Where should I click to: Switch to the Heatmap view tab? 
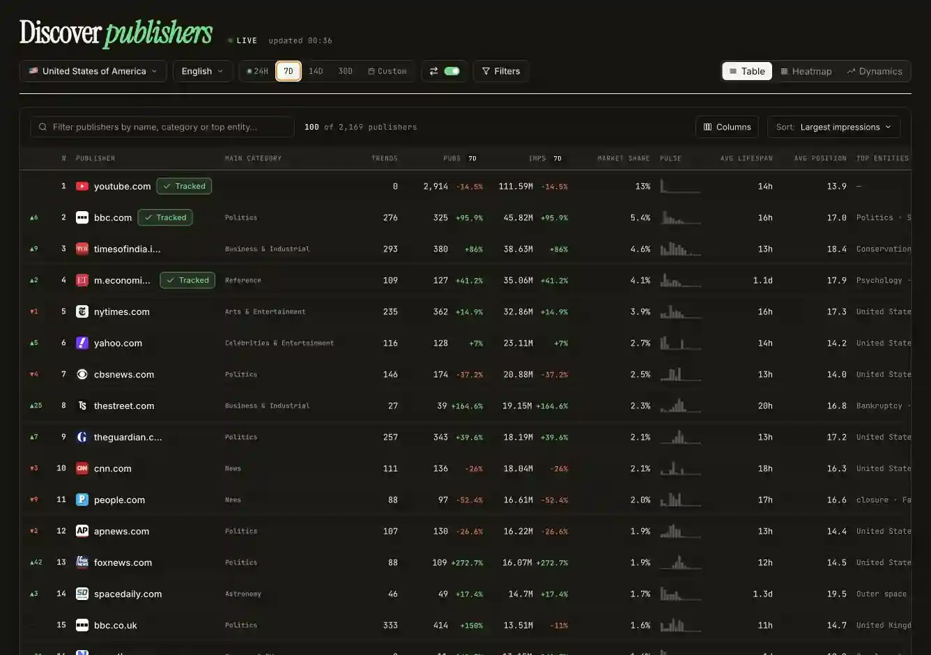coord(806,71)
